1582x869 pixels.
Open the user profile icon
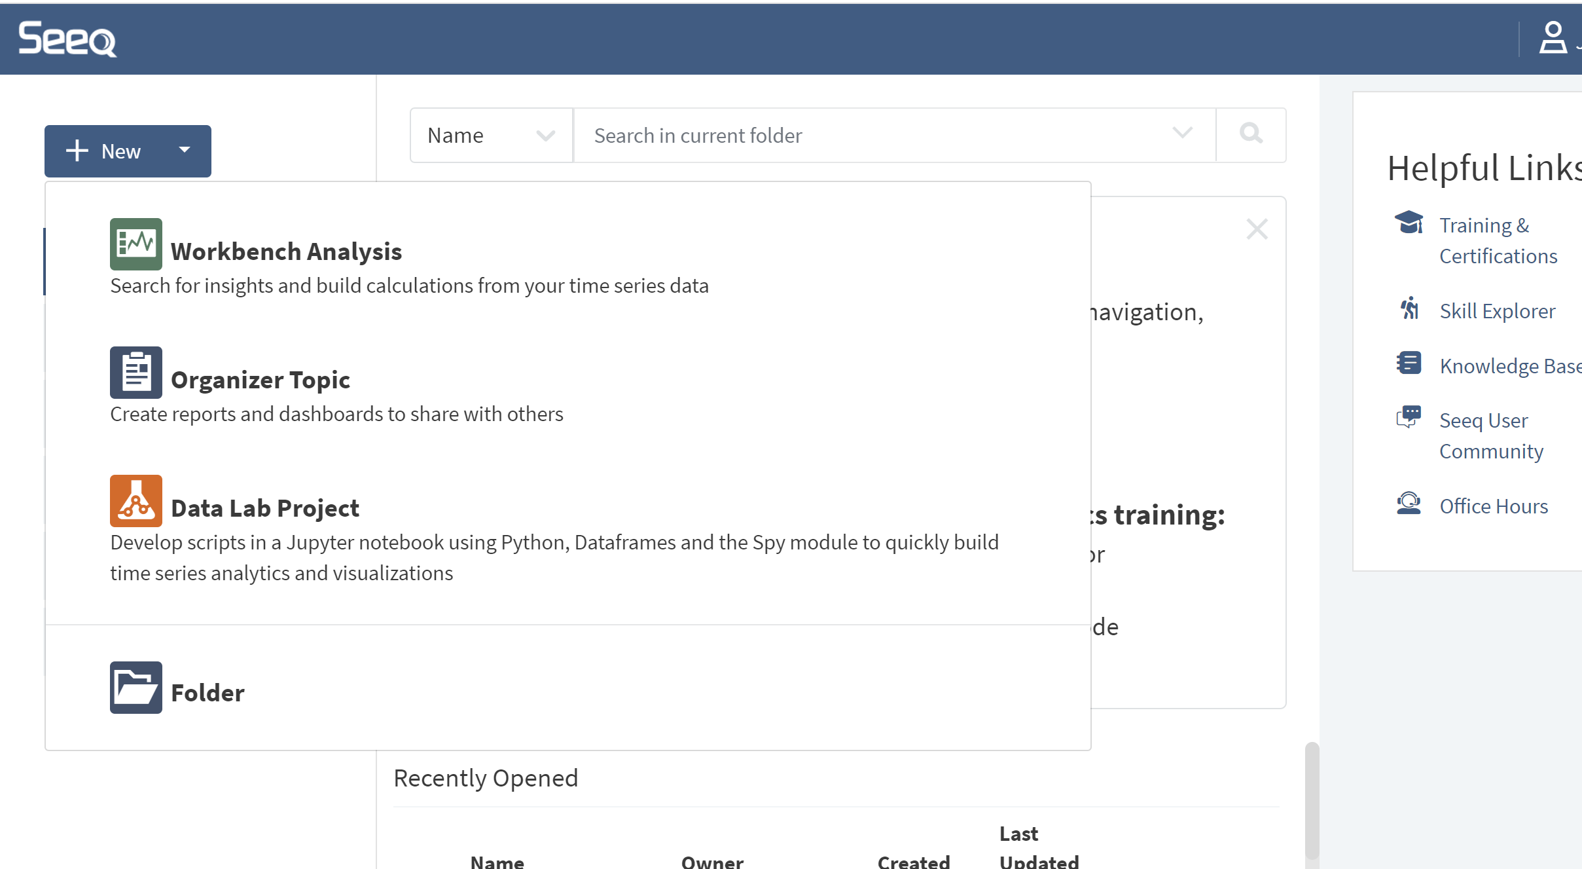click(1553, 38)
